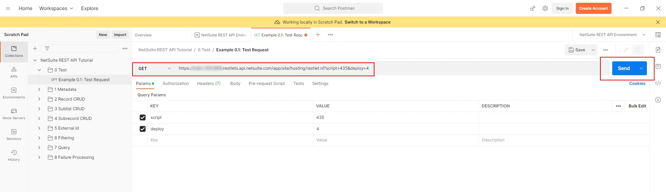Screen dimensions: 666x192
Task: Open the Monitors sidebar section
Action: (14, 134)
